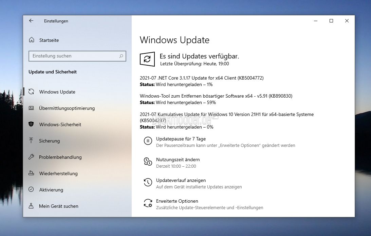Click the Windows-Sicherheit shield icon
The width and height of the screenshot is (371, 236).
point(31,124)
